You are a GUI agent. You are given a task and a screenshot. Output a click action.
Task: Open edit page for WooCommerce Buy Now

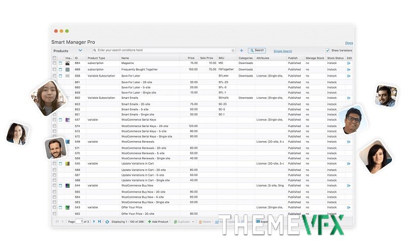[349, 185]
